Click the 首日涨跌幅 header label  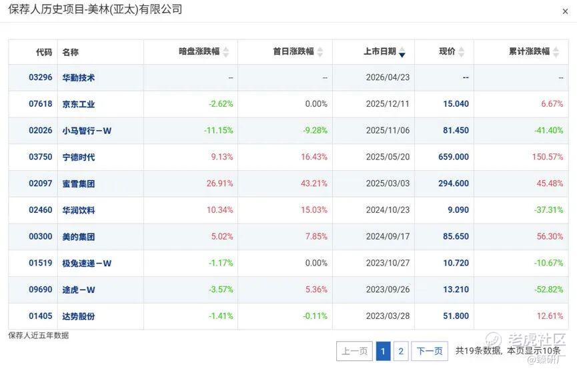[294, 51]
